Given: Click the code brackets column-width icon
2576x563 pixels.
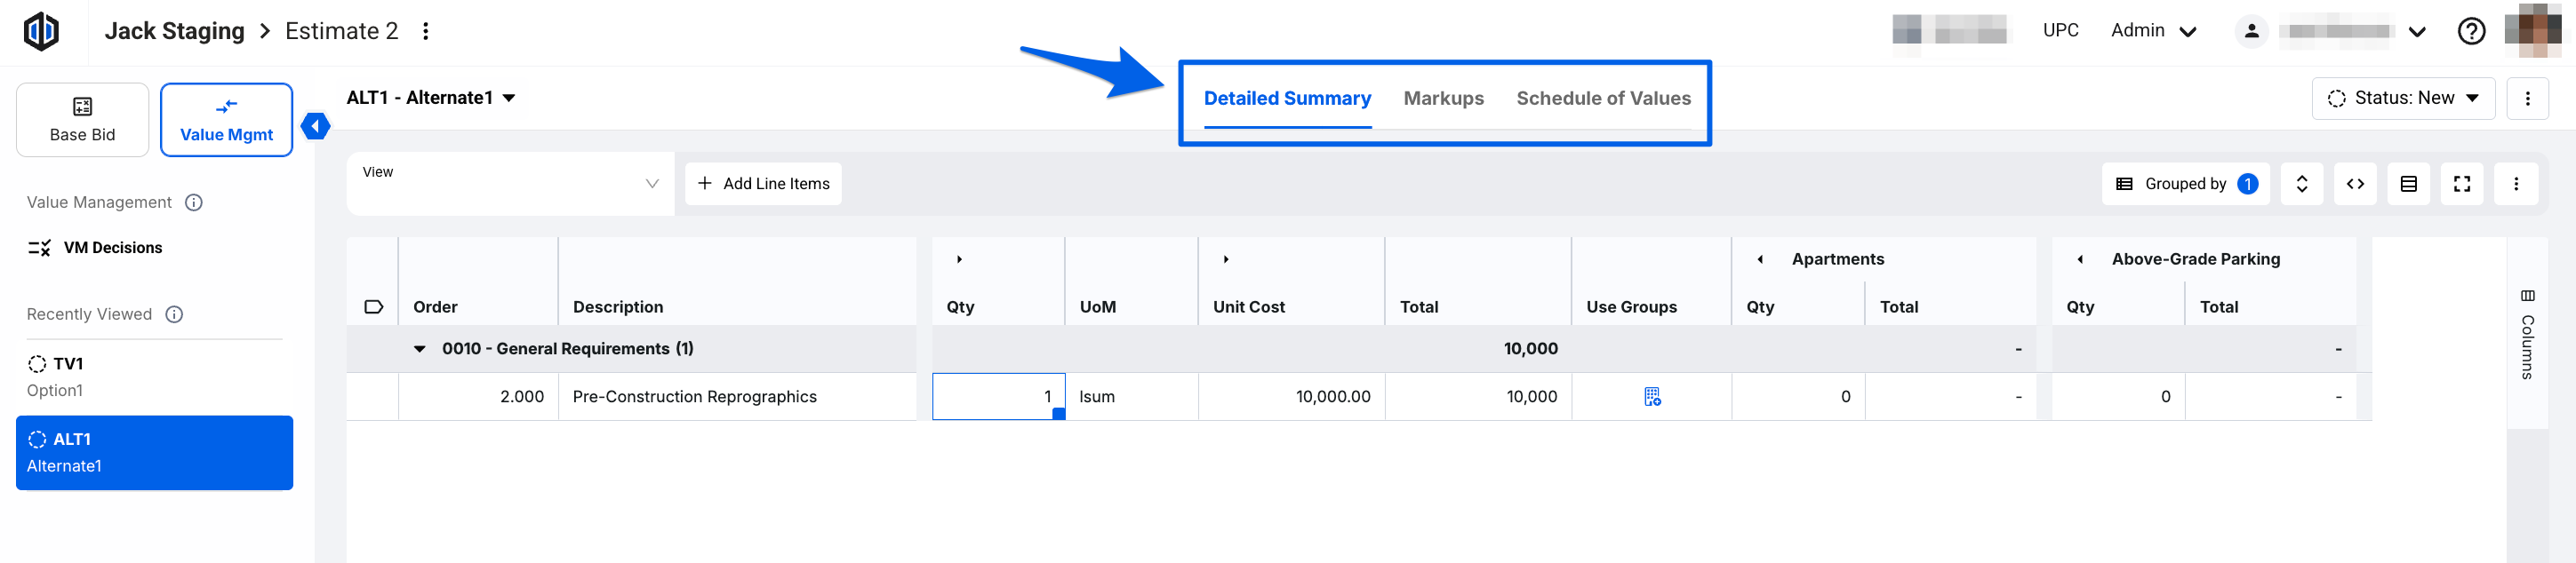Looking at the screenshot, I should point(2355,184).
